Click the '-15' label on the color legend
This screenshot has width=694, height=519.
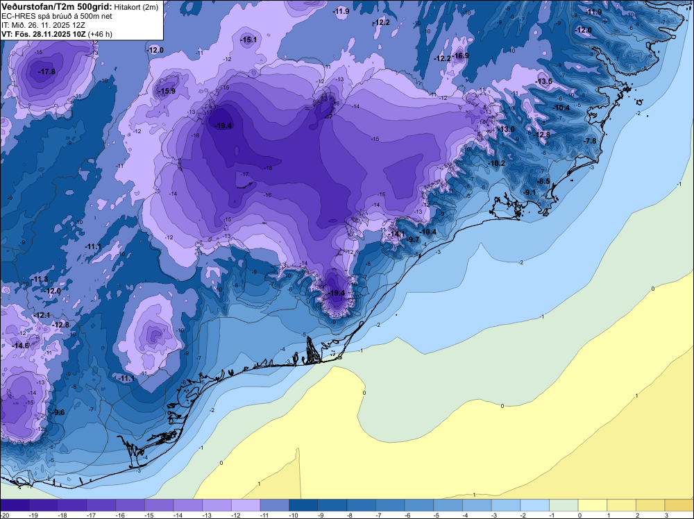point(148,515)
